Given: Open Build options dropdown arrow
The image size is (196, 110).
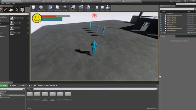Looking at the screenshot, I should (x=92, y=8).
